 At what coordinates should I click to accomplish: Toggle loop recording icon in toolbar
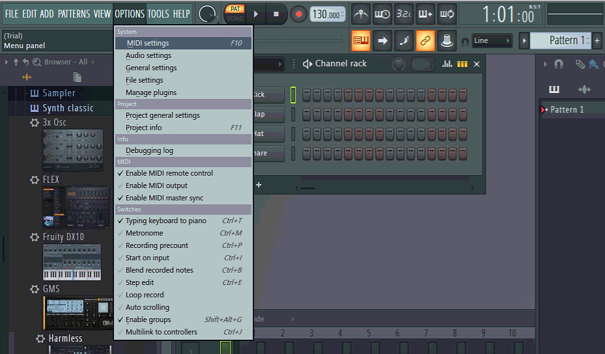point(447,14)
